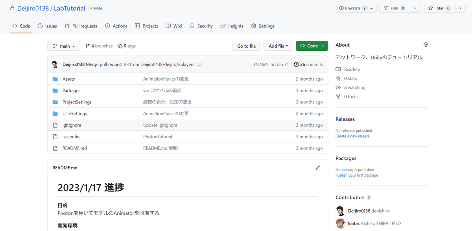Open the commit history clock icon
This screenshot has width=472, height=231.
click(x=296, y=65)
